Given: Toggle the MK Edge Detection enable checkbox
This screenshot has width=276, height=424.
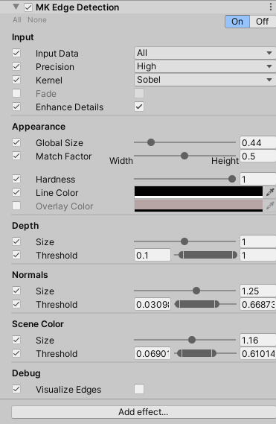Looking at the screenshot, I should [x=28, y=7].
